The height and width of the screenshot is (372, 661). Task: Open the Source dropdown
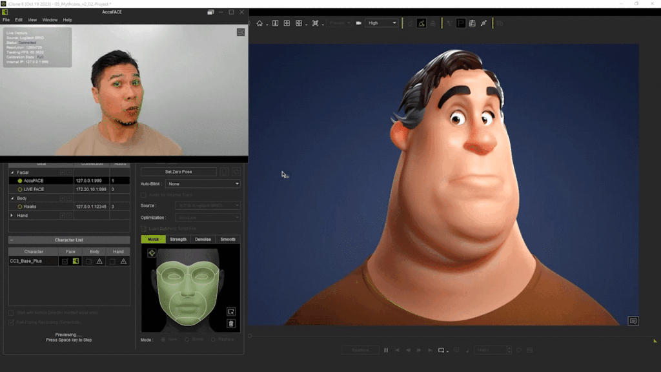(208, 205)
